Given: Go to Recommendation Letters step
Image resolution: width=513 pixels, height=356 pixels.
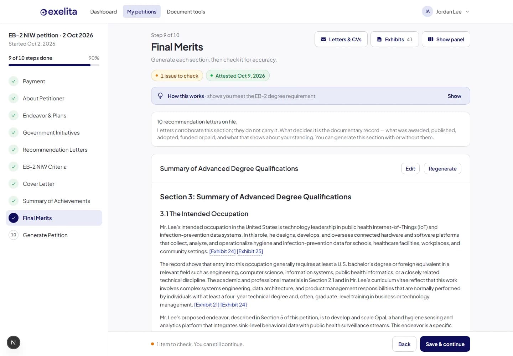Looking at the screenshot, I should 54,150.
